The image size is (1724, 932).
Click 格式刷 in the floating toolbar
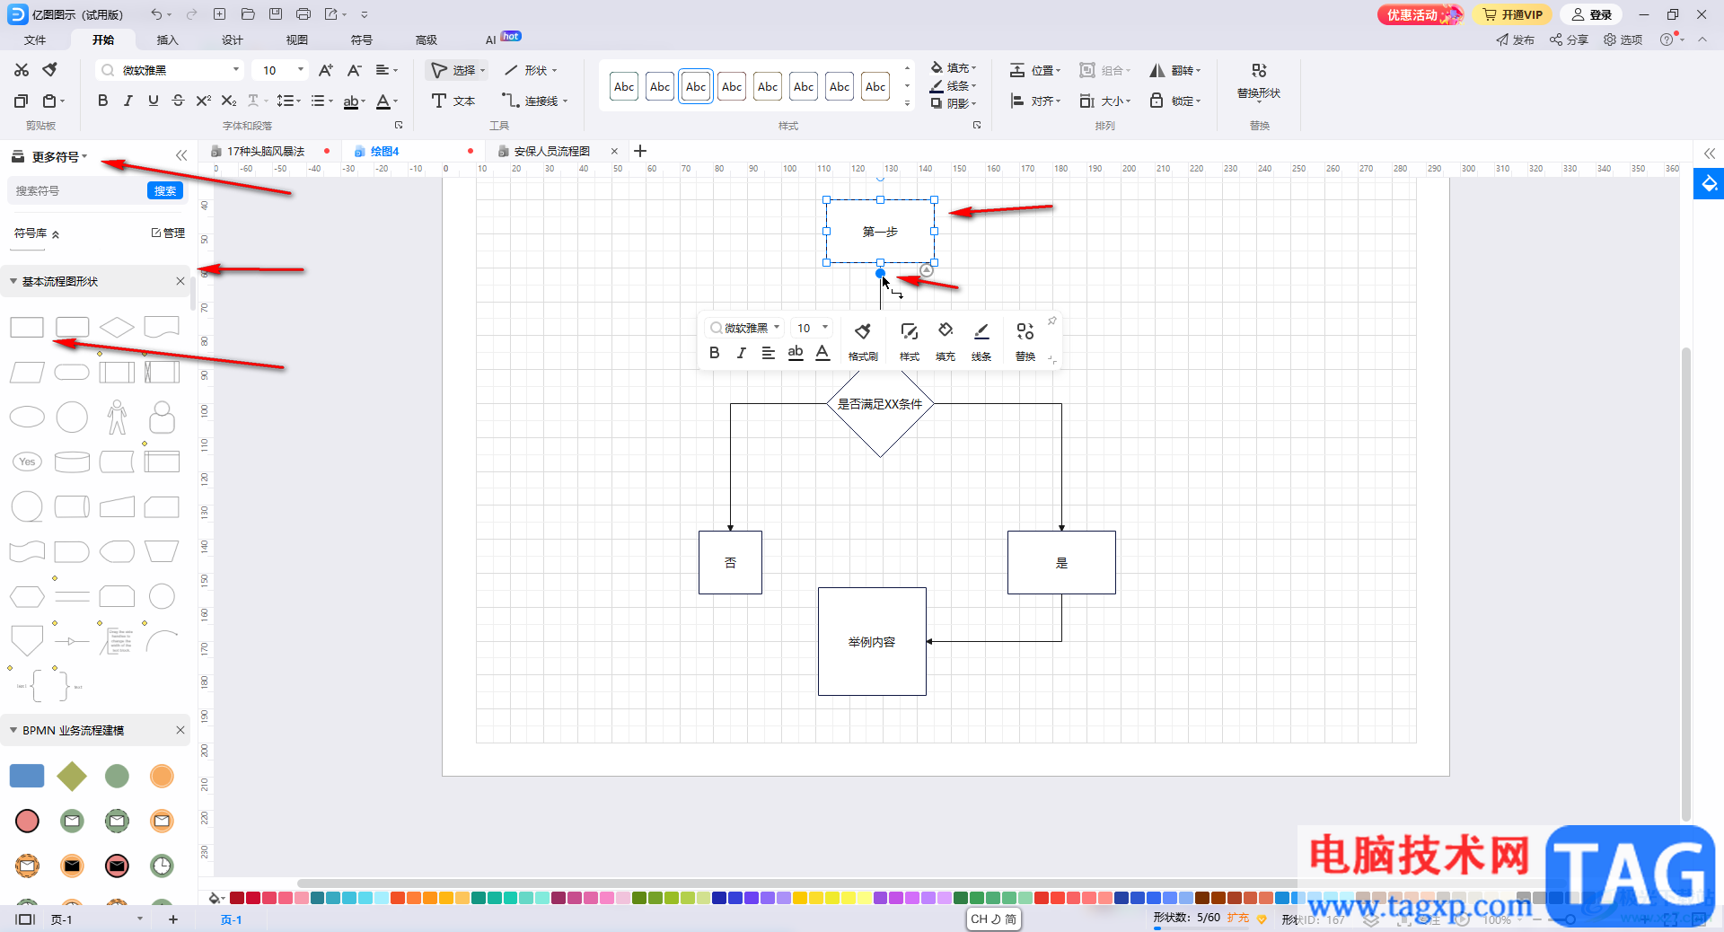coord(863,342)
